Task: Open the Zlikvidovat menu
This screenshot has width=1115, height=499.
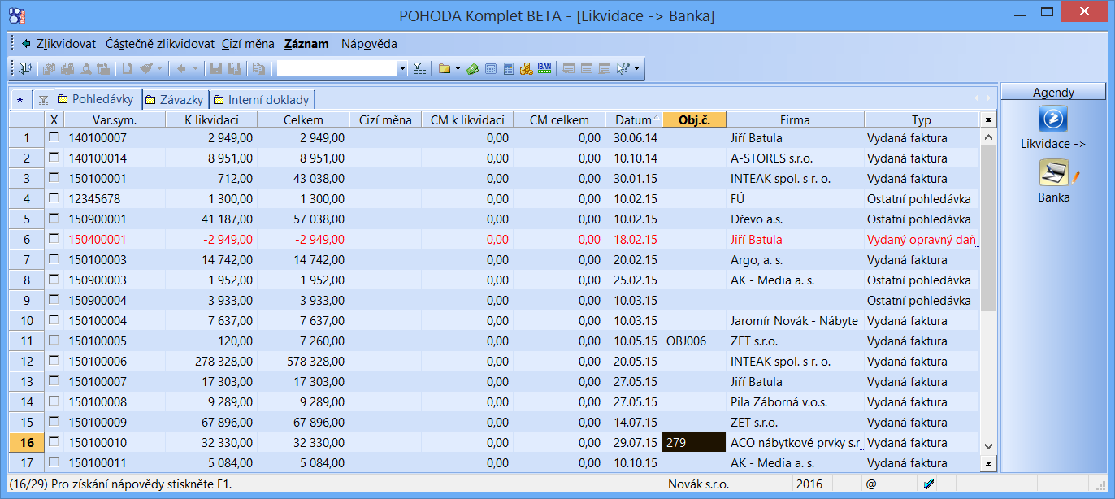Action: tap(66, 44)
